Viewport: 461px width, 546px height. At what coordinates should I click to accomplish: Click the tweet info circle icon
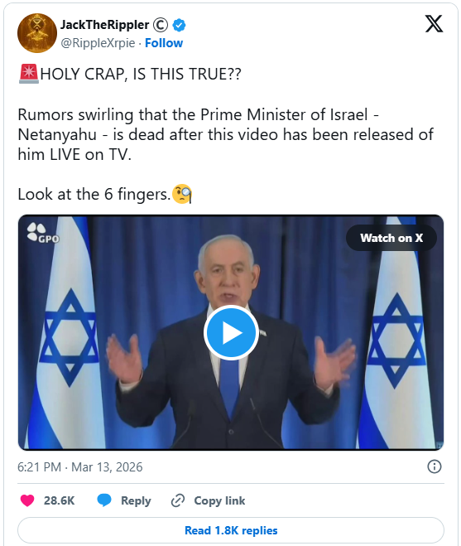click(435, 466)
